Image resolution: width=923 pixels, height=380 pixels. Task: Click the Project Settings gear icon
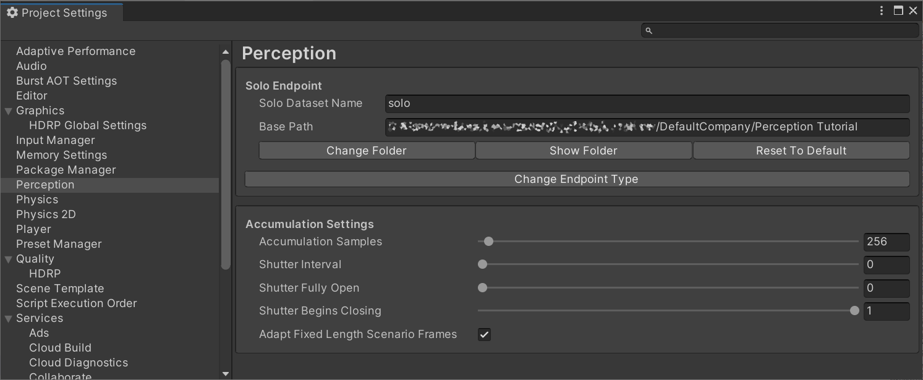coord(12,13)
